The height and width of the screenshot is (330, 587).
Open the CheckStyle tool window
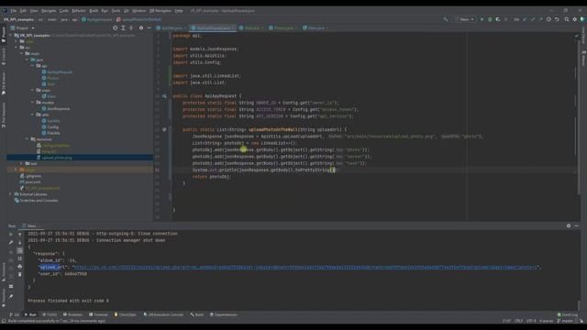(126, 314)
